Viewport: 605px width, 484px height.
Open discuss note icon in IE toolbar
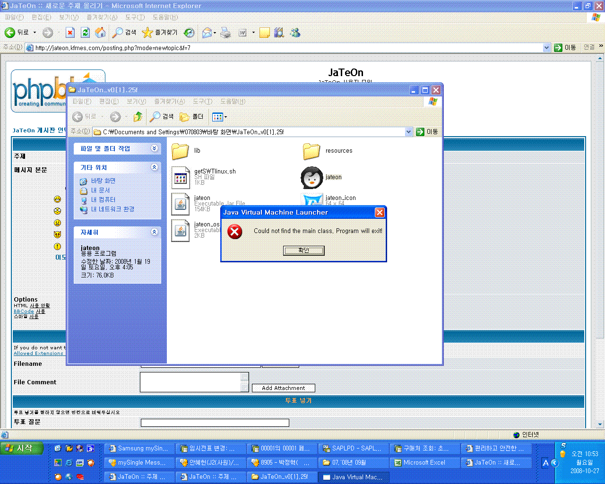coord(265,33)
